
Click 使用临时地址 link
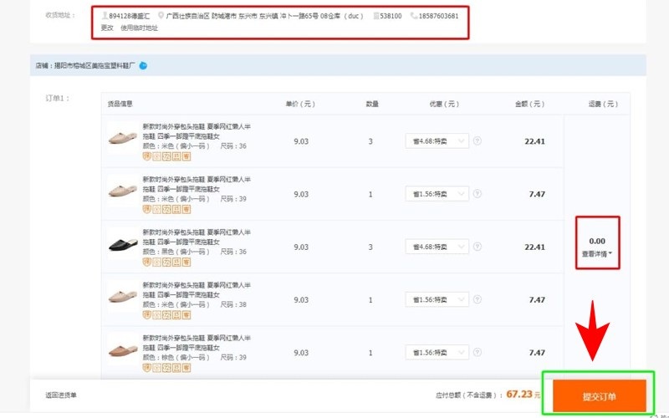139,28
